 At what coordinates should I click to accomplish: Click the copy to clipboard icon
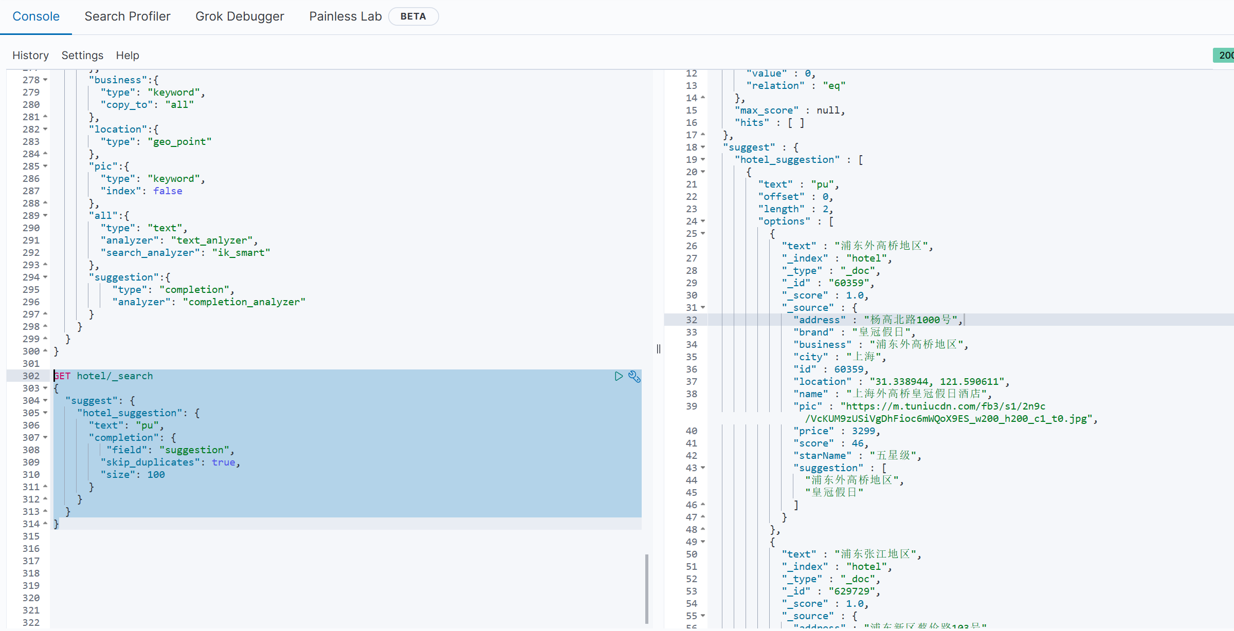coord(635,376)
